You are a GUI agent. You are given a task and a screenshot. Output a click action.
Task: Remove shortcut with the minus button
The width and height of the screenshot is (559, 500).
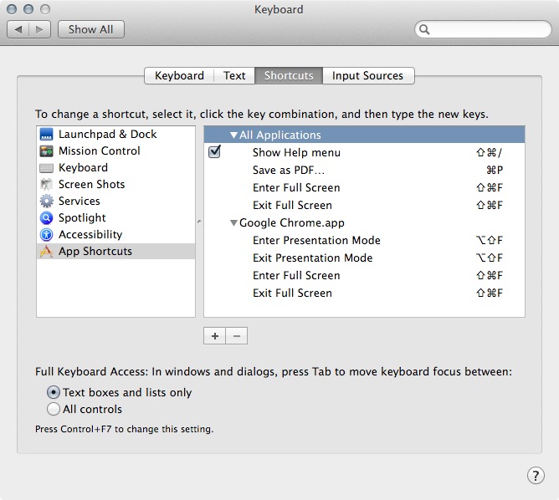pyautogui.click(x=237, y=336)
